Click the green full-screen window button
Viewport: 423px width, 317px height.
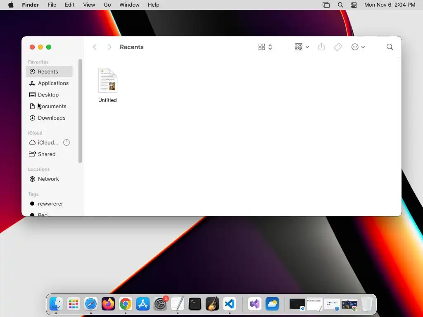click(49, 47)
